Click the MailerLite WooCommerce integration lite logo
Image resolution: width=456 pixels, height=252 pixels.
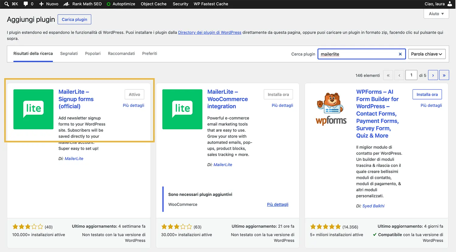coord(182,109)
